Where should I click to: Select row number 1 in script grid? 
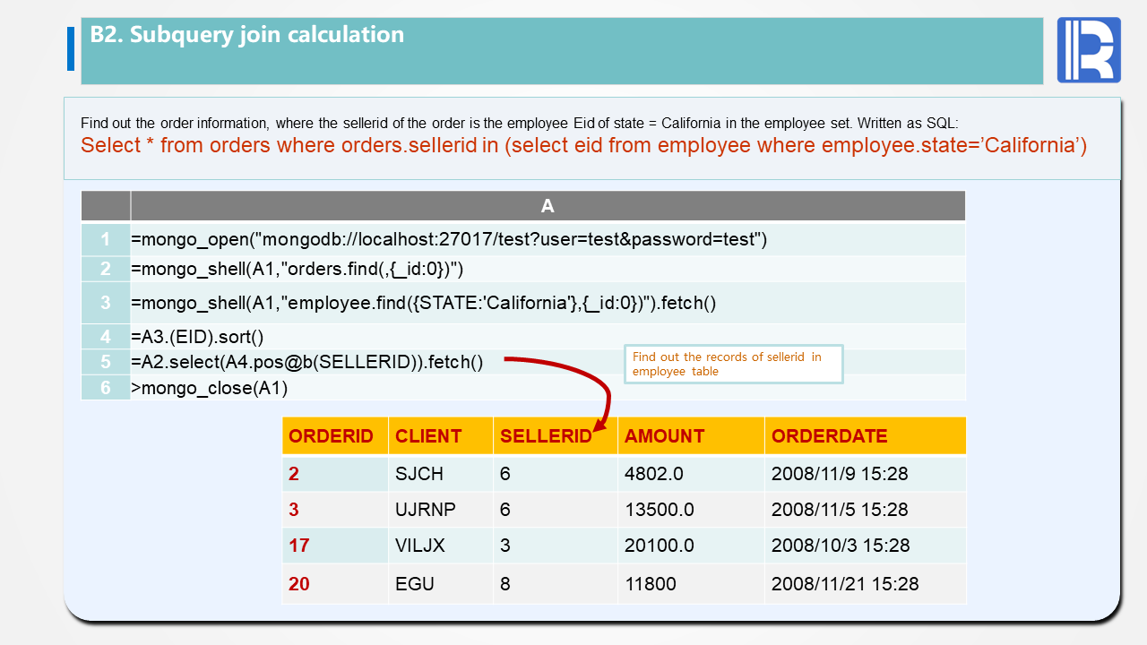point(106,240)
